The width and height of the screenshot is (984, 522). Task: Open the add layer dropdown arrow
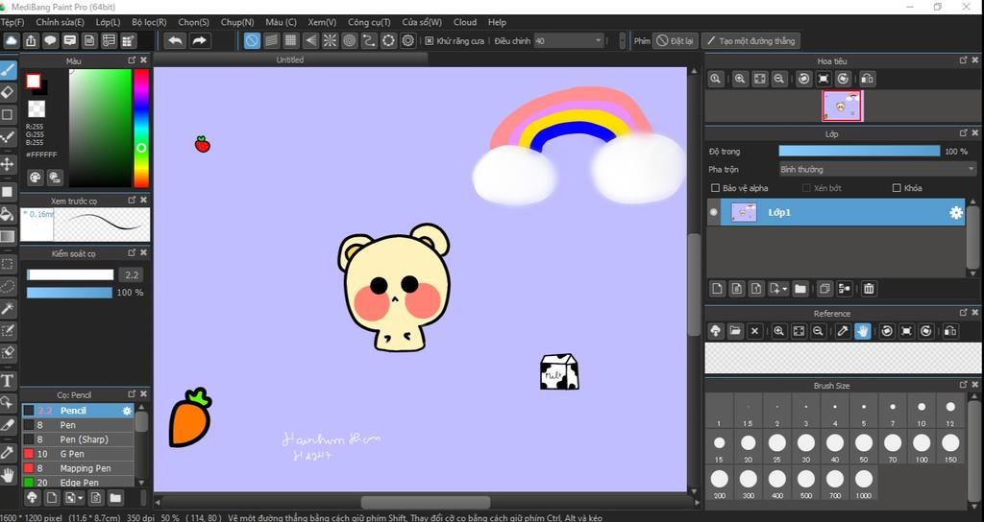coord(785,289)
